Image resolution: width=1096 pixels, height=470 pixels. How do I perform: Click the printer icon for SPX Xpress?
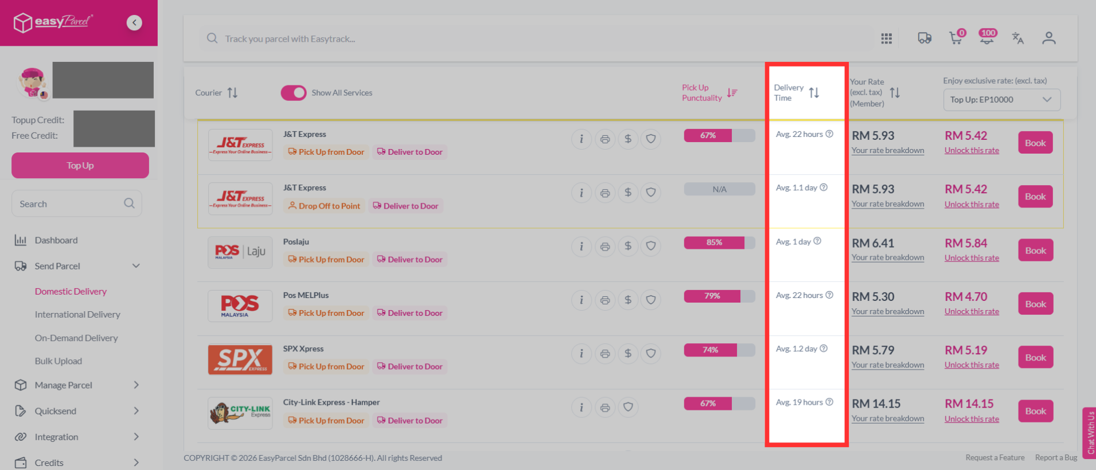[x=605, y=354]
